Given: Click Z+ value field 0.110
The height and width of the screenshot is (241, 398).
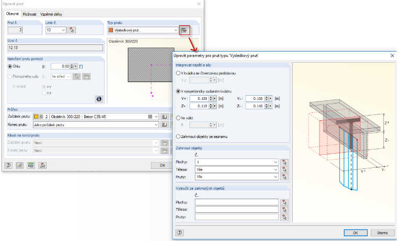Looking at the screenshot, I should coord(199,106).
